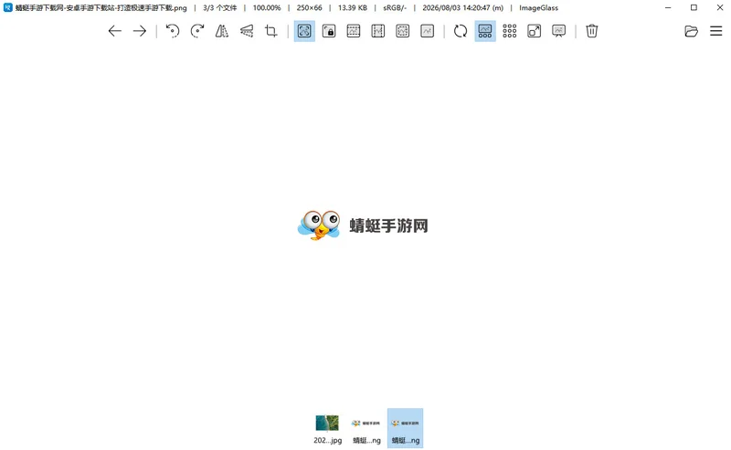Image resolution: width=731 pixels, height=450 pixels.
Task: Enable Scale to height zoom mode
Action: [378, 31]
